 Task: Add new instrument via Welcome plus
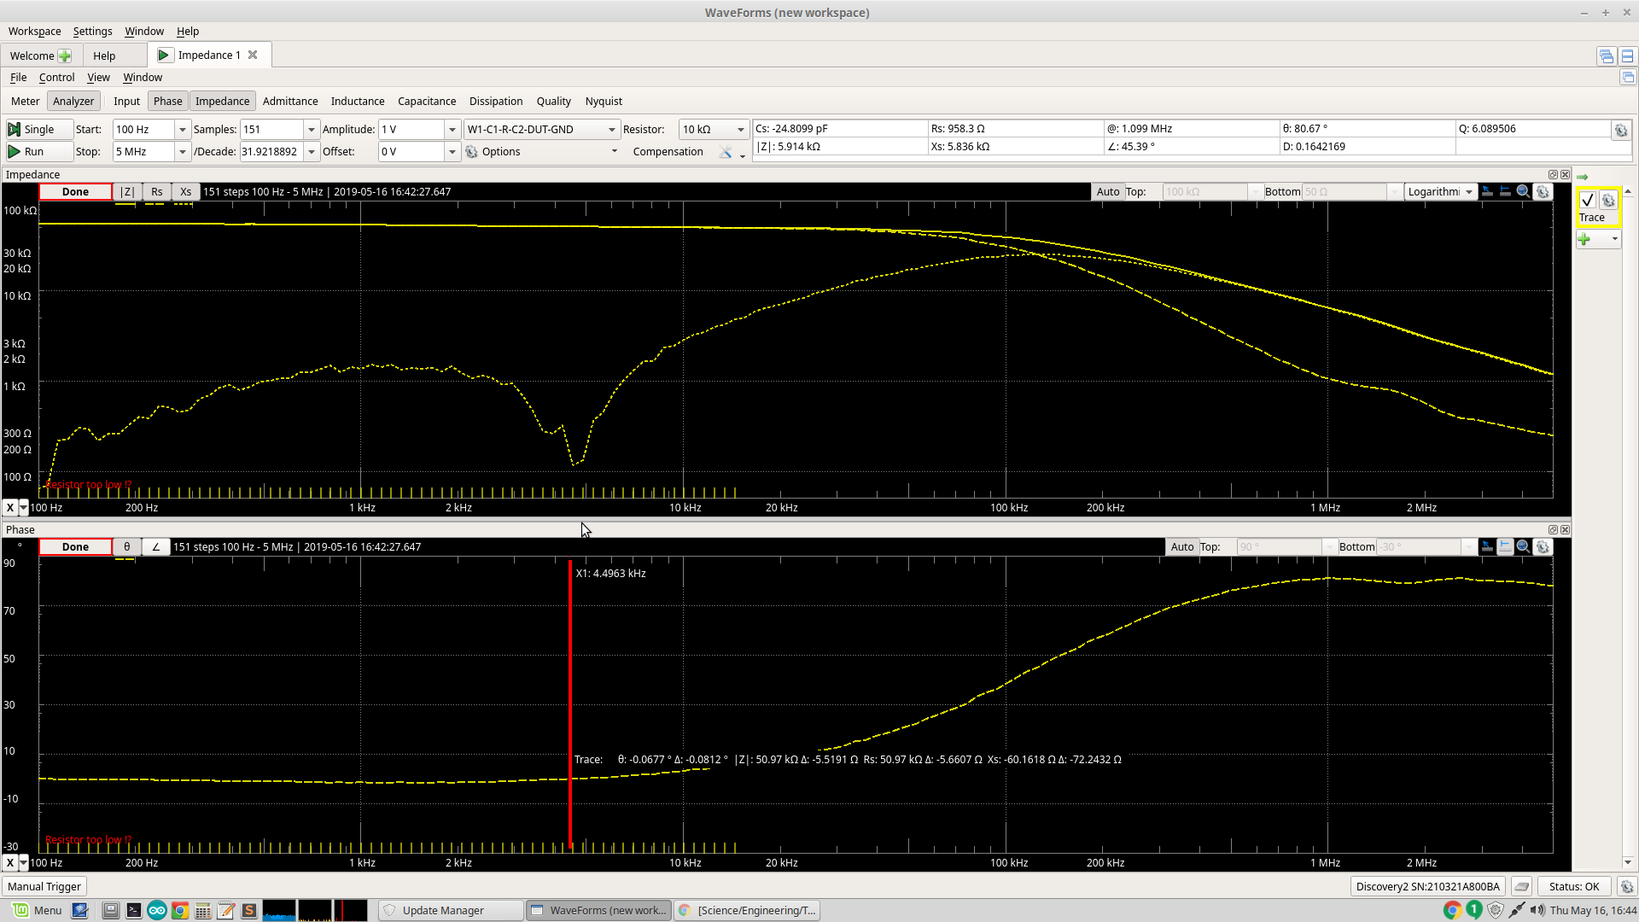[x=65, y=55]
